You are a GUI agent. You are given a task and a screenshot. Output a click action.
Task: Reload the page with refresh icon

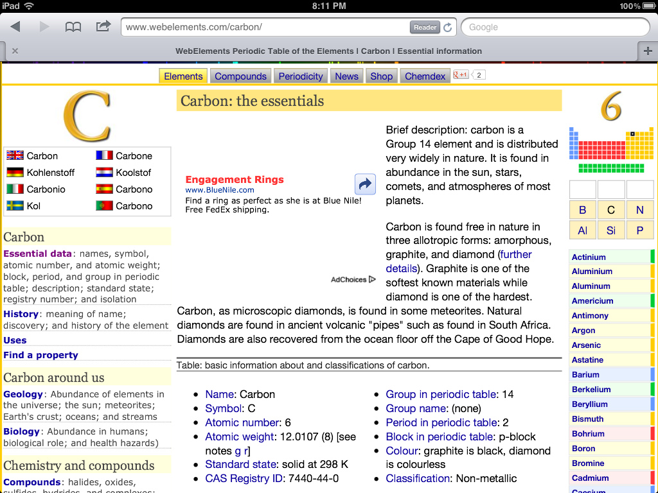[x=448, y=27]
